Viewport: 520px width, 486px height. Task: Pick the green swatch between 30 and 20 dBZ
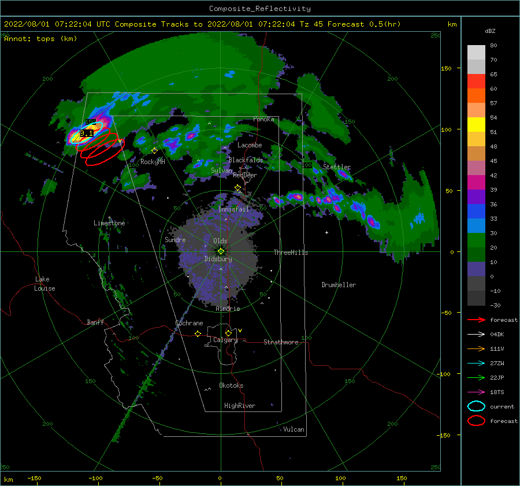pos(476,240)
